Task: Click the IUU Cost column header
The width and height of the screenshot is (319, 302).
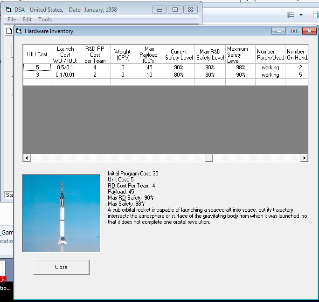Action: (37, 54)
